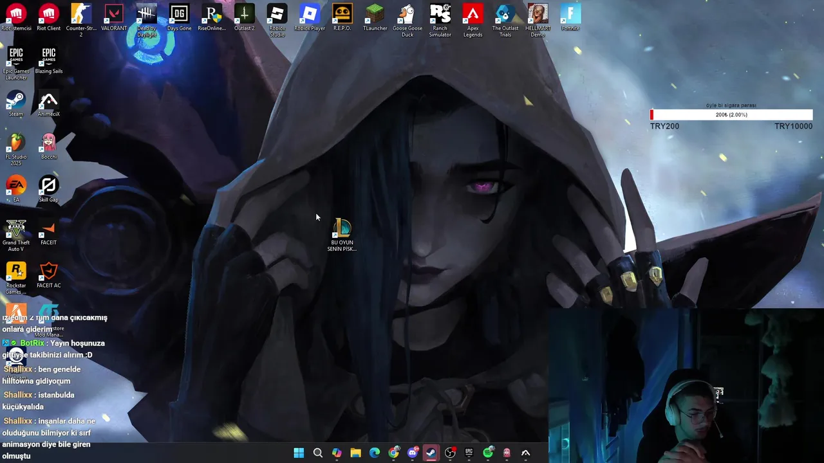Open Copilot from the taskbar
The height and width of the screenshot is (463, 824).
(337, 453)
